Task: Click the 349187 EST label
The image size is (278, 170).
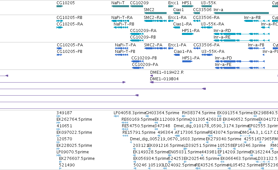Action: click(x=64, y=113)
